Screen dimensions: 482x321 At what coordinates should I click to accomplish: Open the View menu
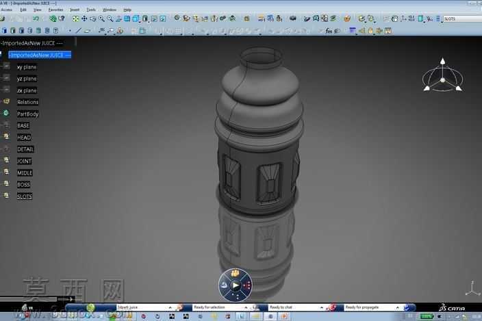[37, 10]
